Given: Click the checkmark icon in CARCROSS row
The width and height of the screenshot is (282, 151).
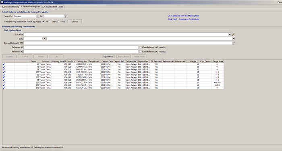Looking at the screenshot, I should (4, 64).
